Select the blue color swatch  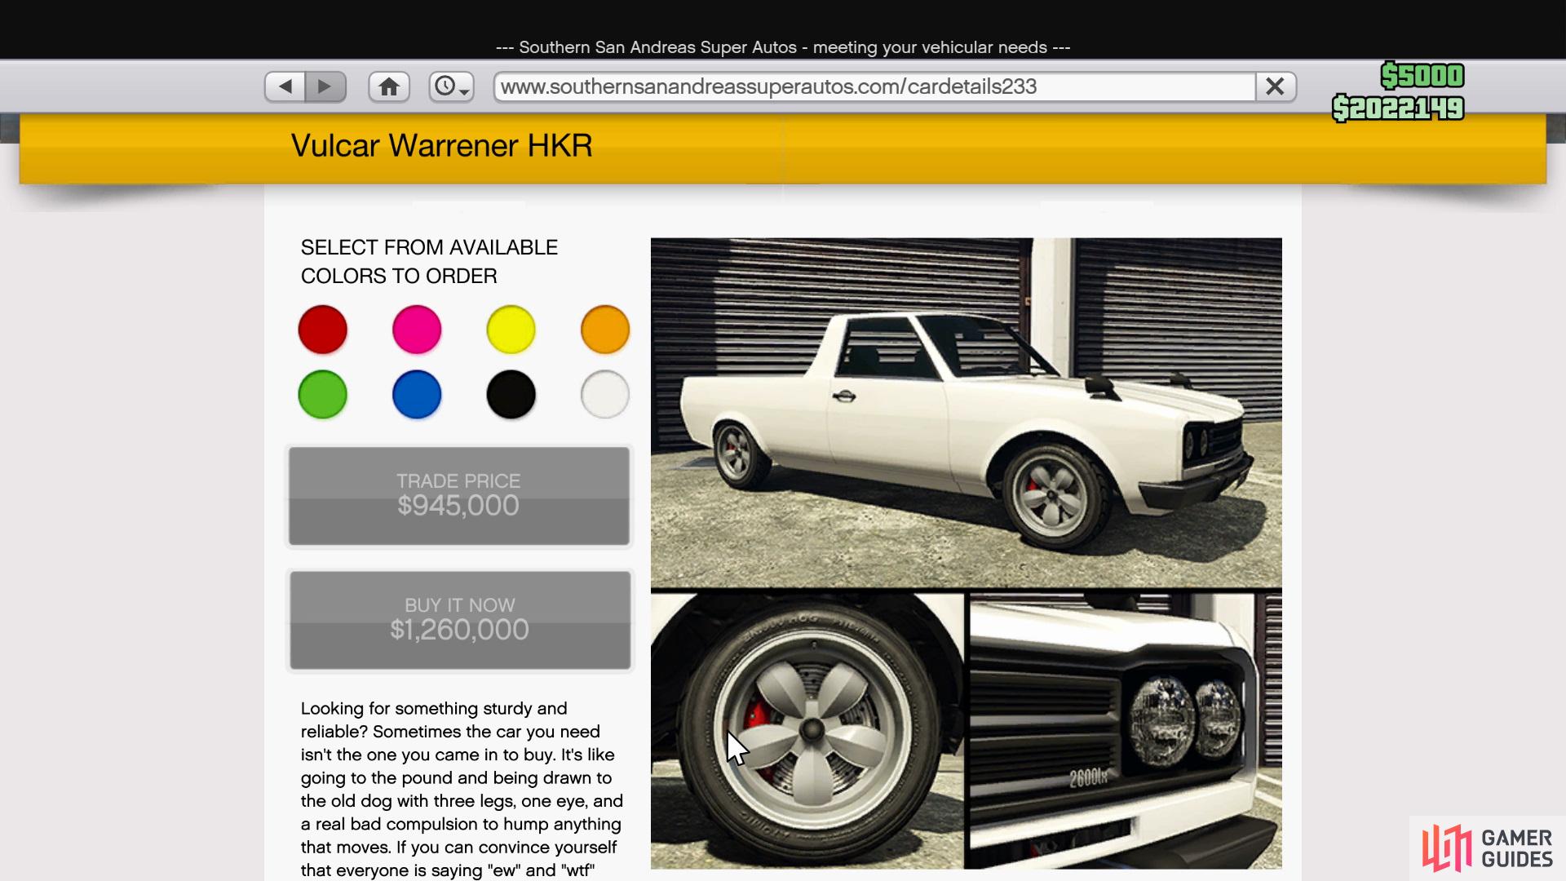tap(417, 395)
